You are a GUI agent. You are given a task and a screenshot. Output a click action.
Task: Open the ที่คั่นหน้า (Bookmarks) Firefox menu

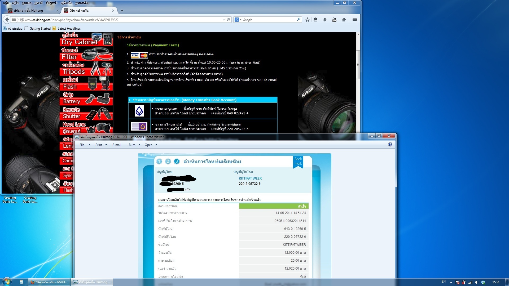[51, 3]
